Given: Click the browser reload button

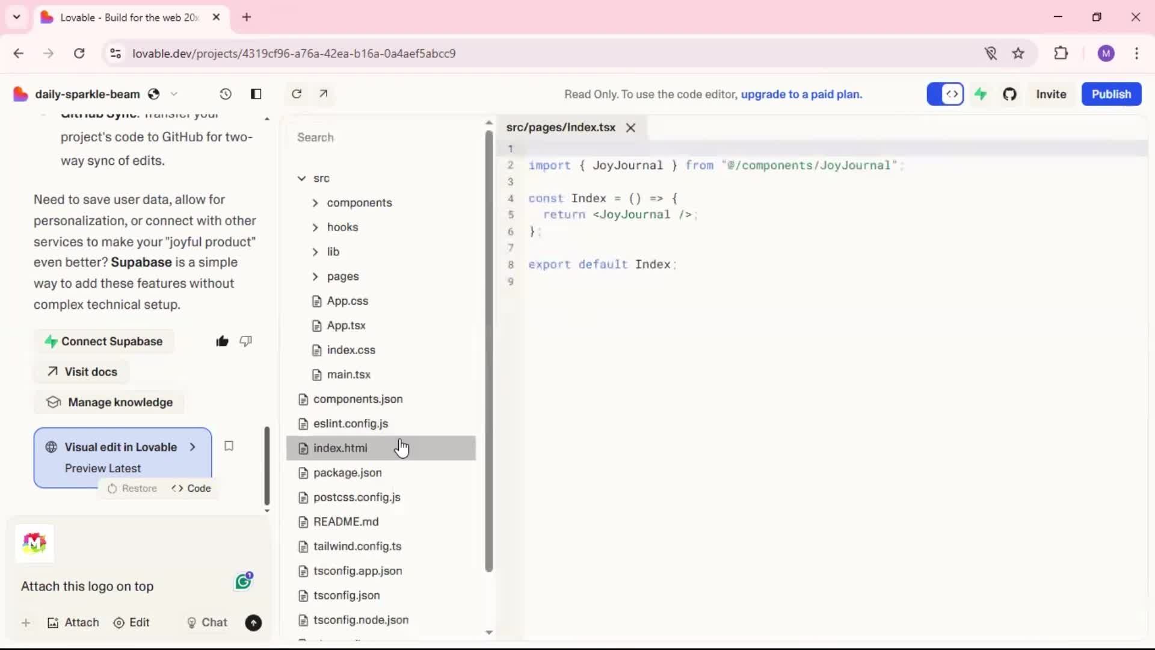Looking at the screenshot, I should pos(79,54).
